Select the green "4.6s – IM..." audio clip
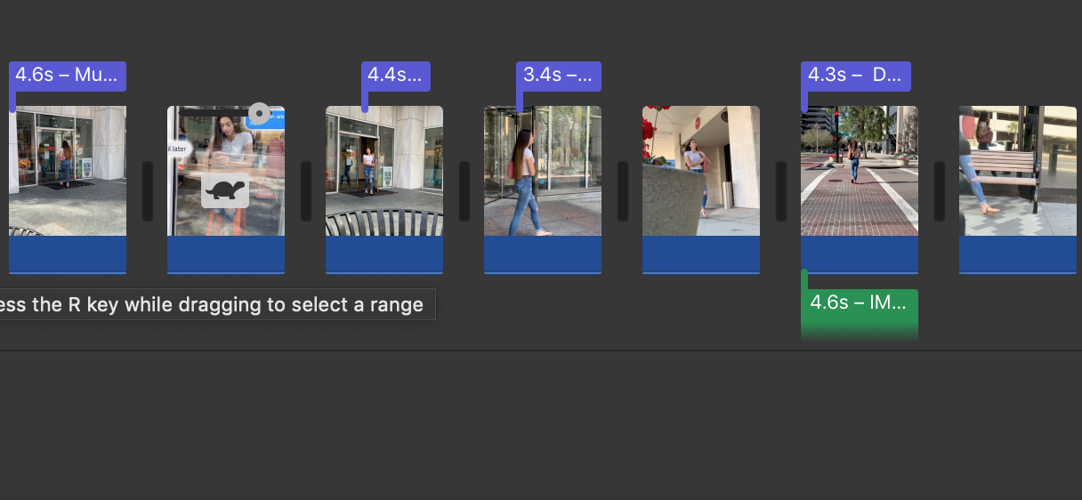1082x500 pixels. click(860, 308)
